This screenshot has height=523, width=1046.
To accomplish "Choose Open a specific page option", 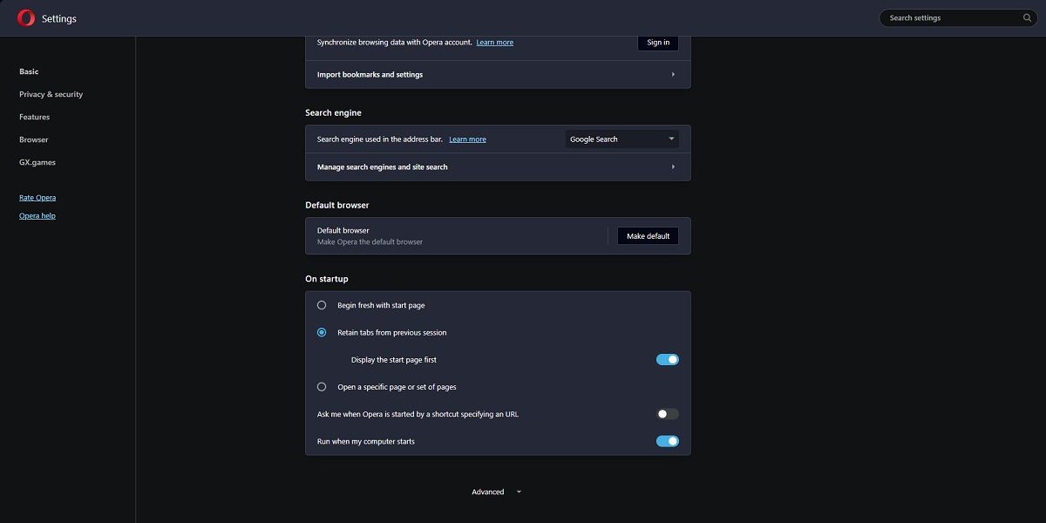I will coord(322,387).
